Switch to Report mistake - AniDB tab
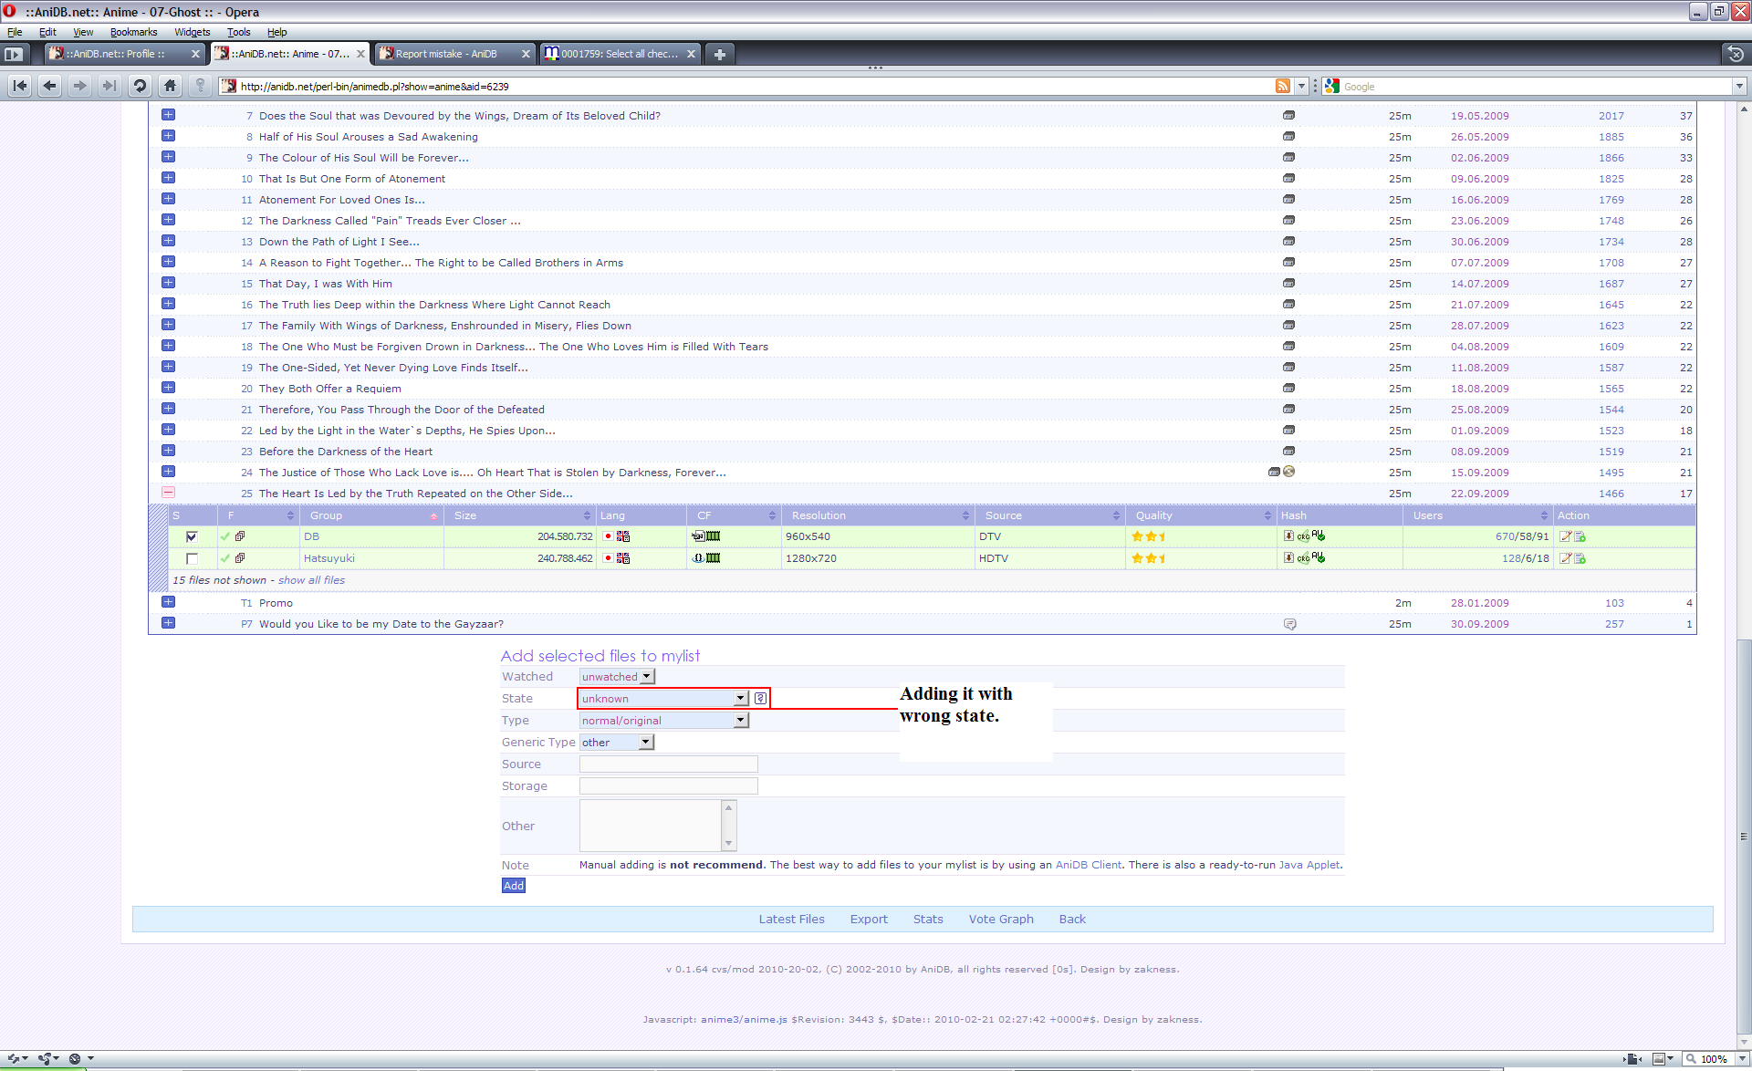1752x1071 pixels. [x=447, y=54]
